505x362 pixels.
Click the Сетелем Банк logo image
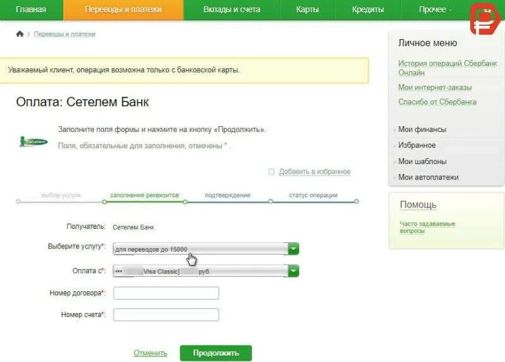point(33,141)
